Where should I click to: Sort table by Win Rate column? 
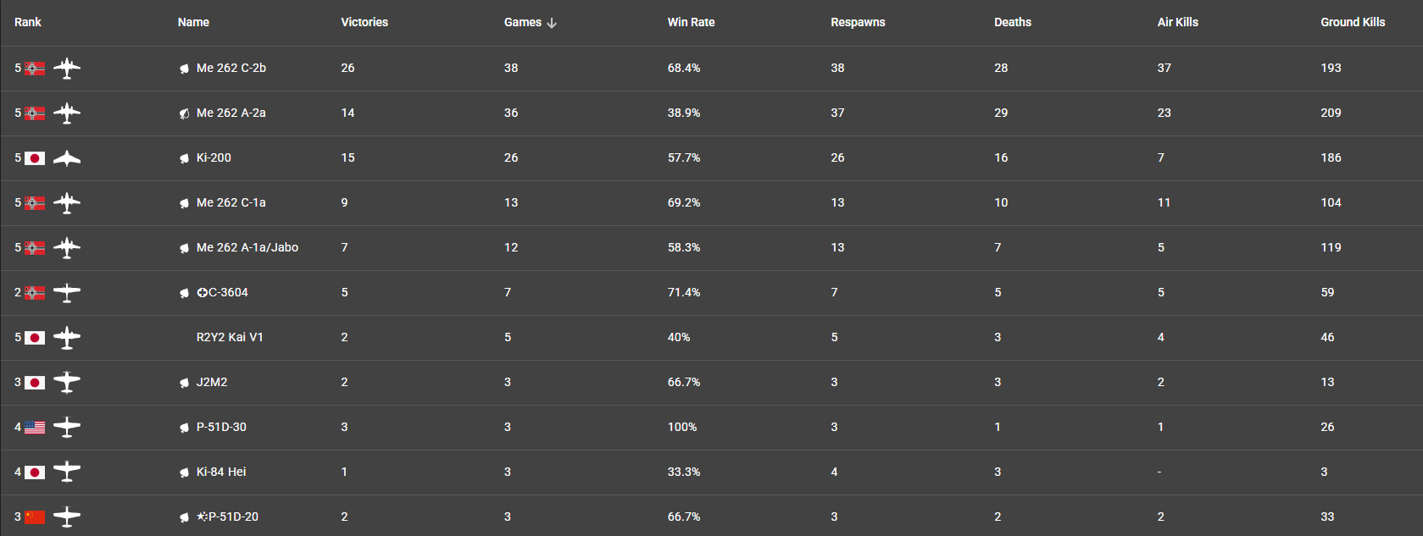click(x=691, y=23)
